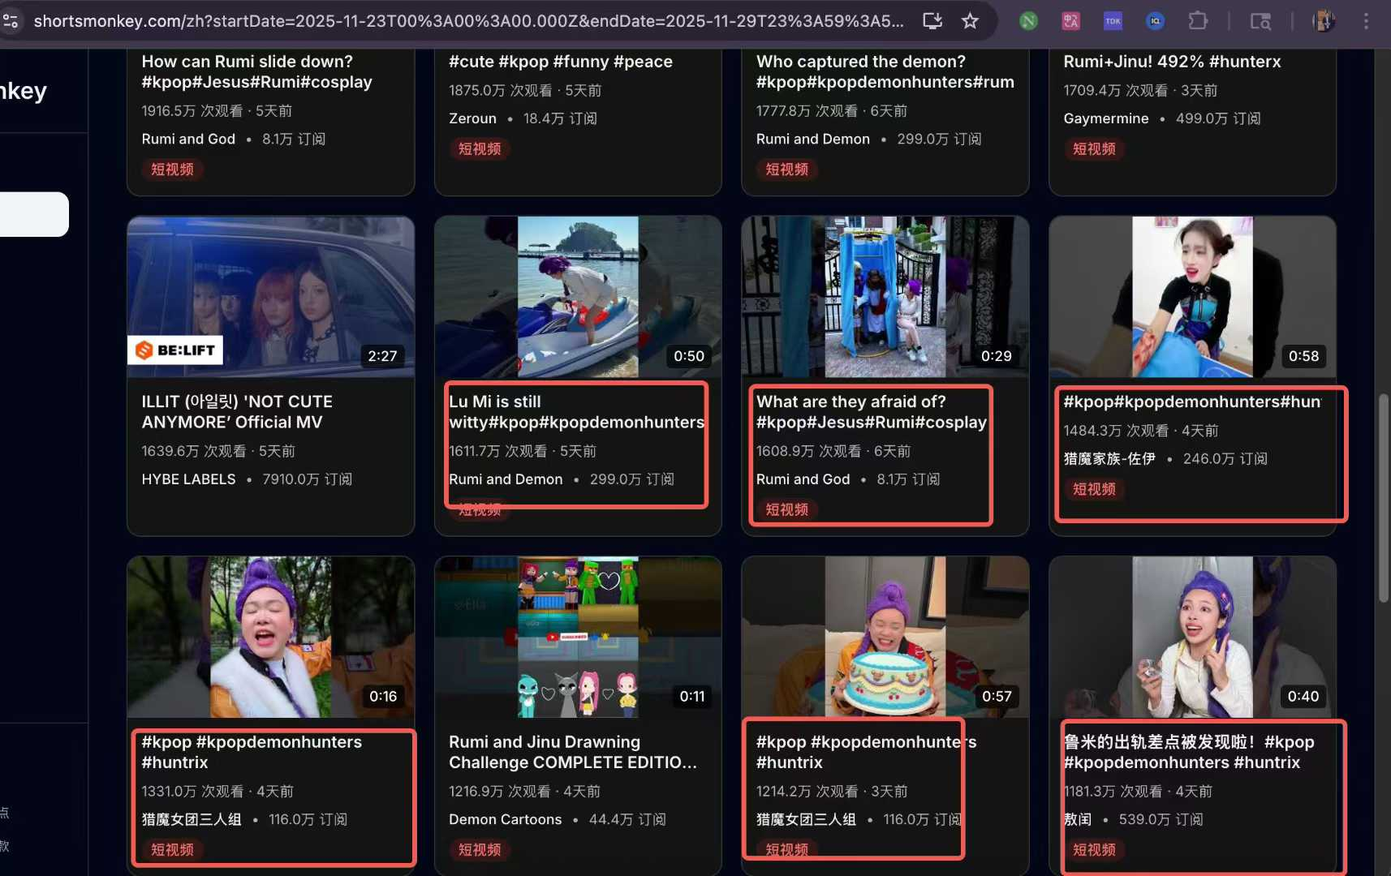1391x876 pixels.
Task: Bookmark this page with the star icon
Action: [970, 21]
